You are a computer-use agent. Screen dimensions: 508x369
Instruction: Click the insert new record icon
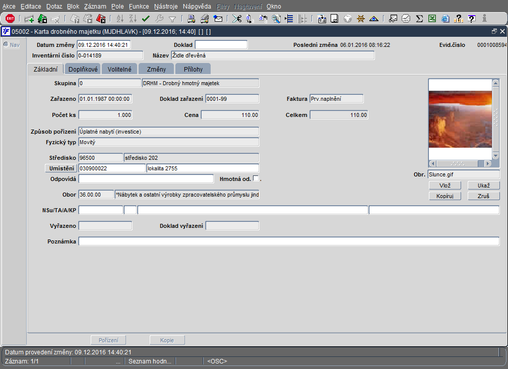[x=29, y=19]
